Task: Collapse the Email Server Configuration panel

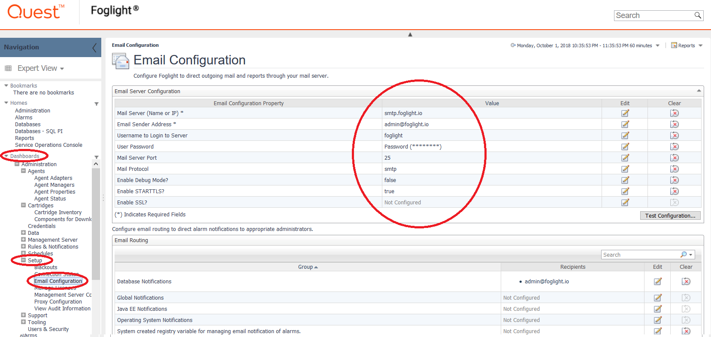Action: click(x=699, y=91)
